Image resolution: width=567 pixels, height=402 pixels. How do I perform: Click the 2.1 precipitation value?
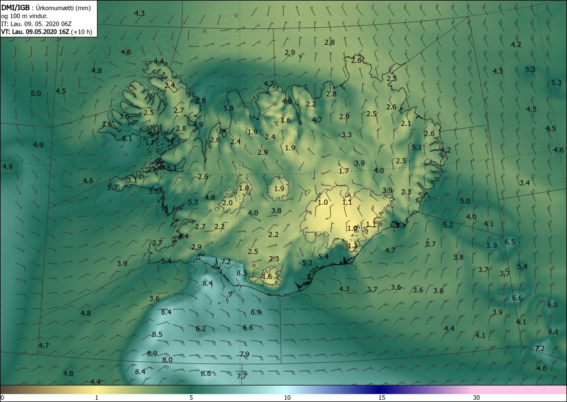click(406, 123)
